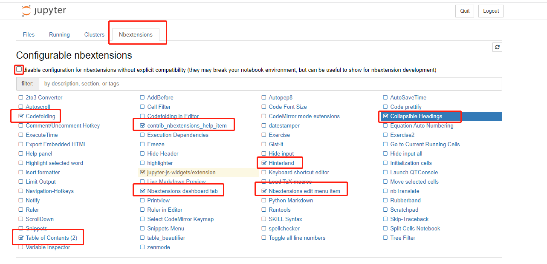This screenshot has height=264, width=547.
Task: Uncheck Nbextensions edit menu item checkbox
Action: 264,191
